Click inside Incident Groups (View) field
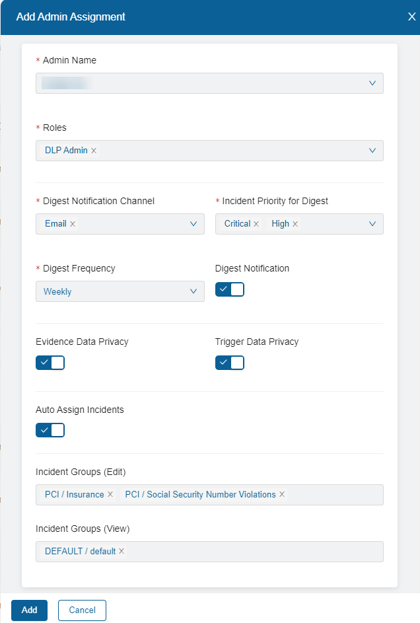Image resolution: width=420 pixels, height=623 pixels. [x=251, y=552]
